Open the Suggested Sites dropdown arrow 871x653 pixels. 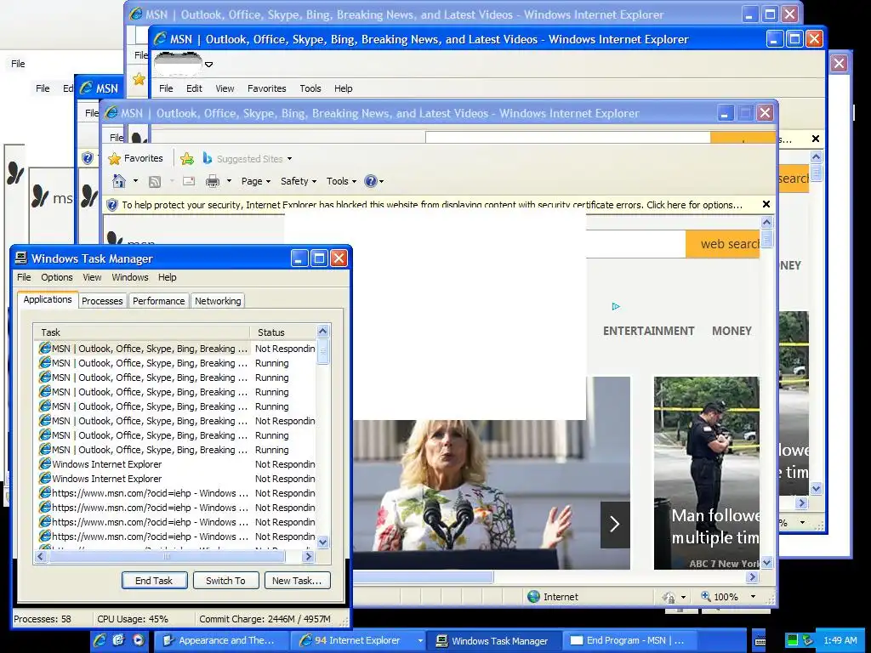coord(289,159)
